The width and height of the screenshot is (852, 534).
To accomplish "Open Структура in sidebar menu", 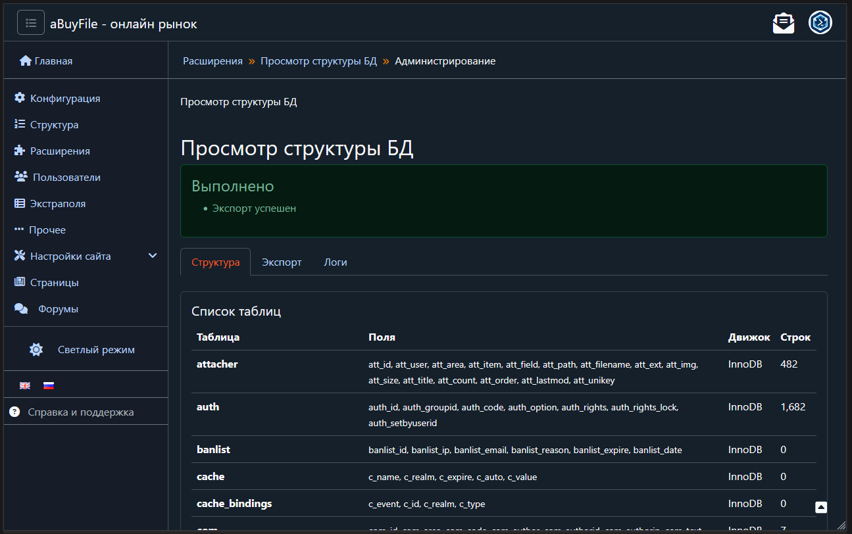I will point(55,124).
